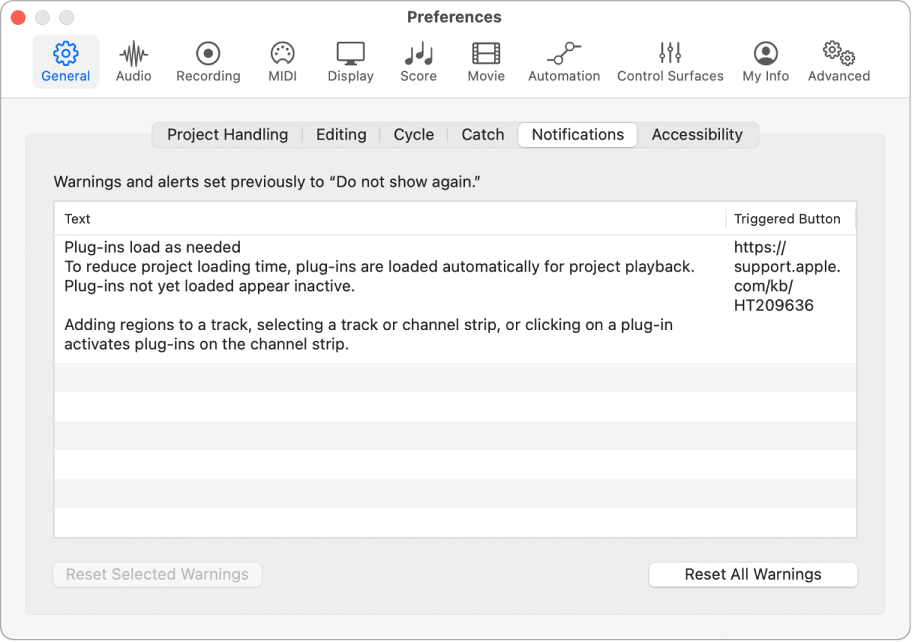
Task: Open the Score preferences pane
Action: (x=418, y=62)
